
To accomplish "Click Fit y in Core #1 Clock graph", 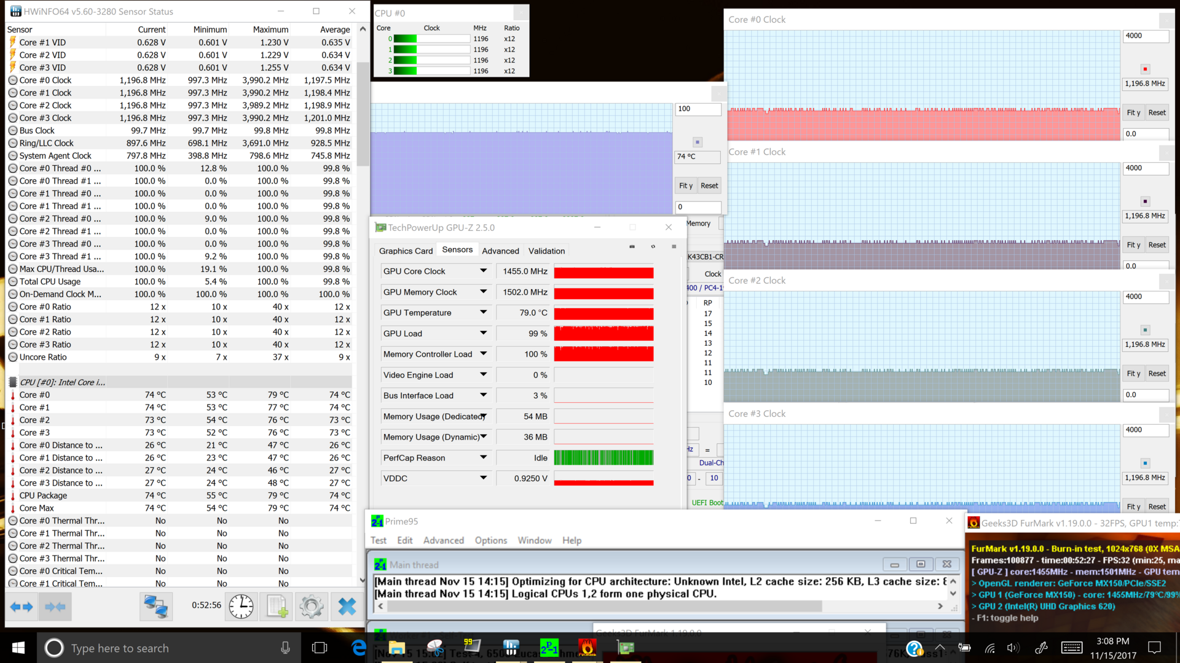I will click(1133, 245).
